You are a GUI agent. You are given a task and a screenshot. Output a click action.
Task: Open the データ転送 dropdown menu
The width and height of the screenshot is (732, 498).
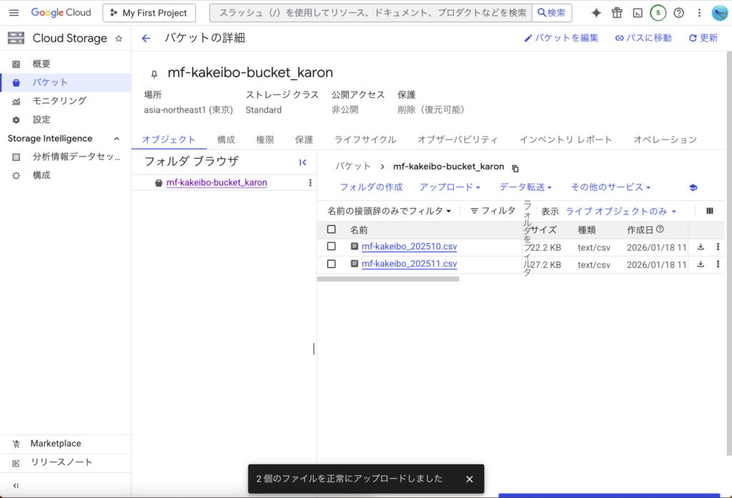click(x=525, y=187)
